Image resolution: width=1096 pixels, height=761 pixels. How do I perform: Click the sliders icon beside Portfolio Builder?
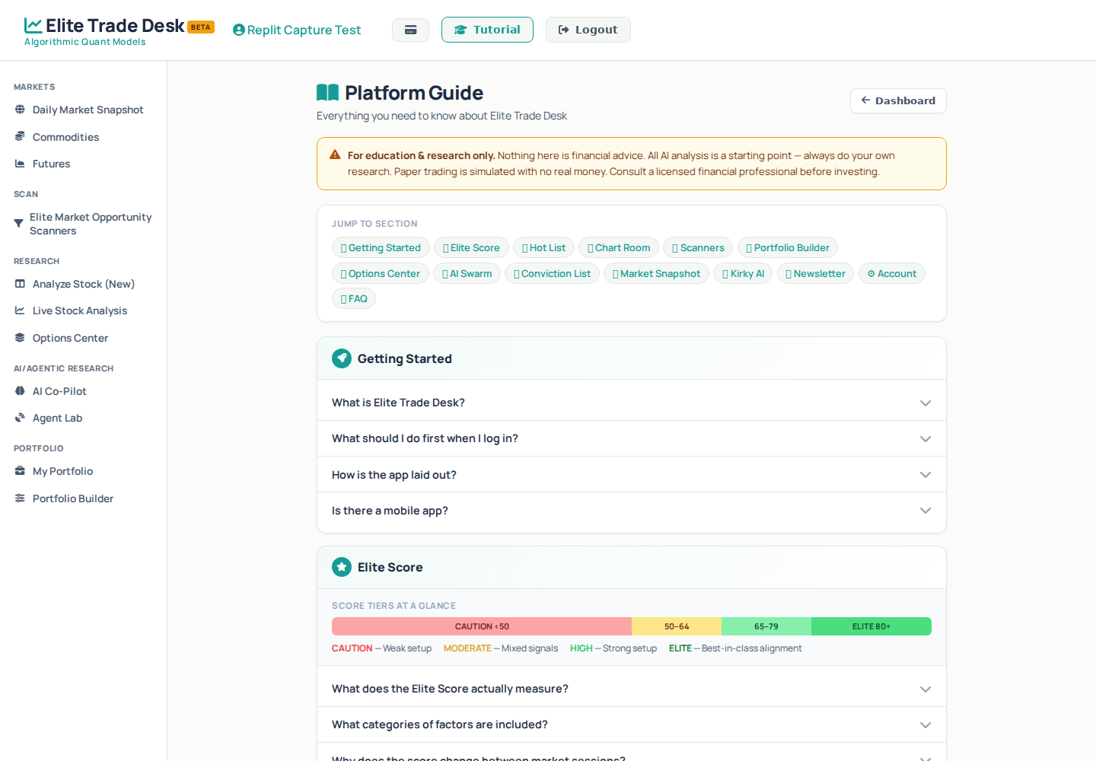tap(20, 498)
